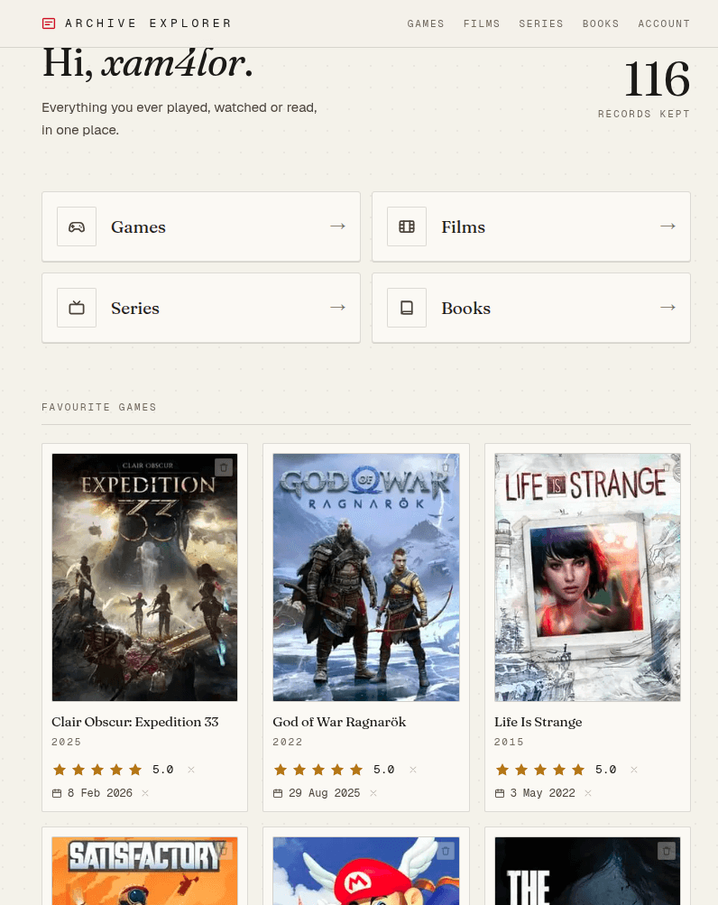Image resolution: width=718 pixels, height=905 pixels.
Task: Open Clair Obscur Expedition 33 cover image
Action: 144,577
